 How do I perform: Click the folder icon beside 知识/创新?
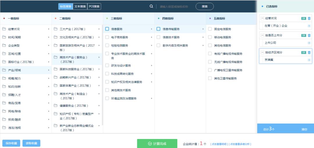click(x=4, y=86)
